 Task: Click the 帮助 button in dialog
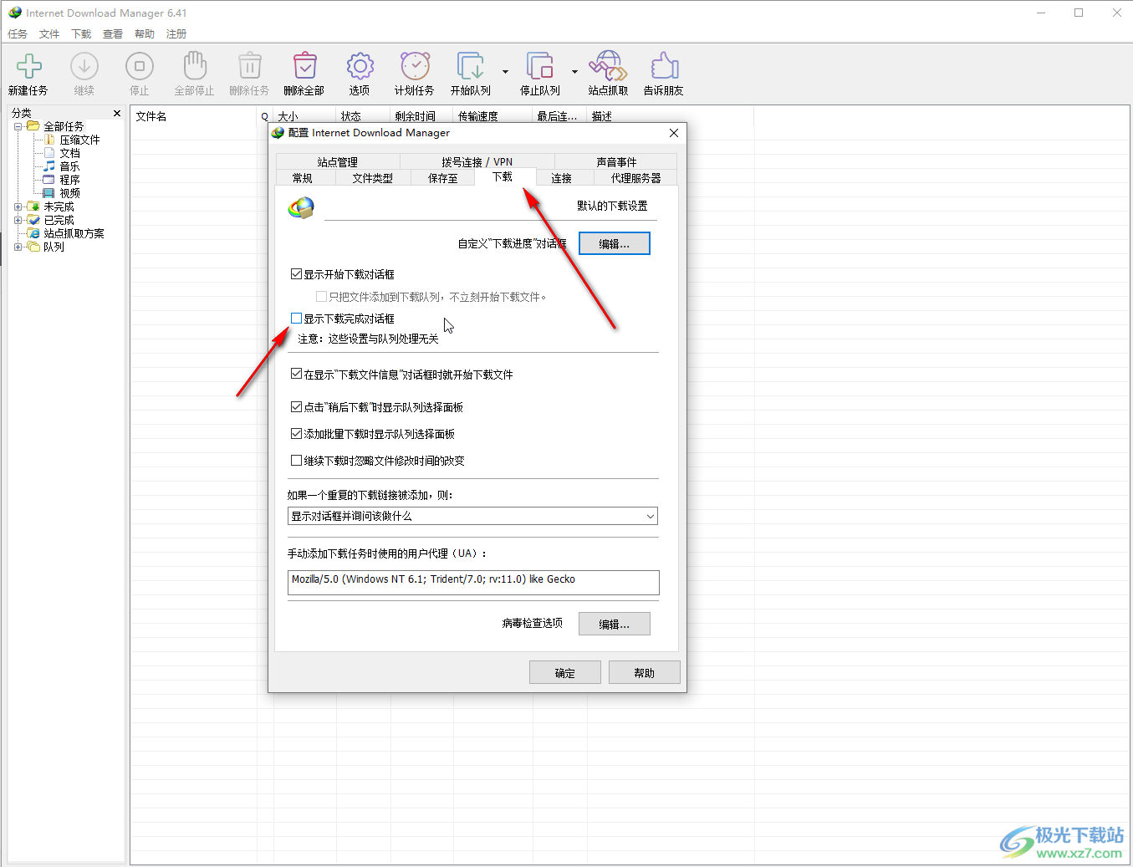(645, 672)
